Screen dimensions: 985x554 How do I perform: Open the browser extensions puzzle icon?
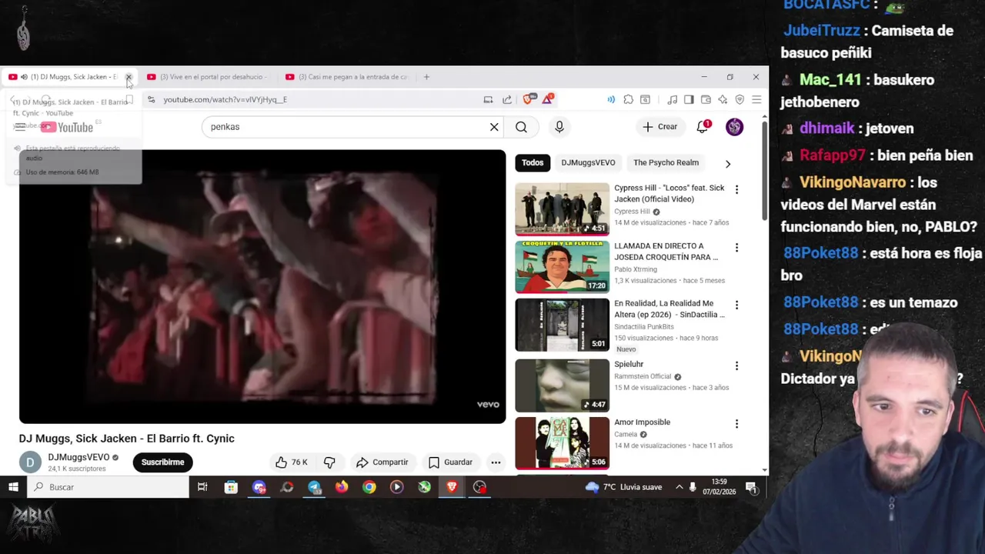point(629,99)
